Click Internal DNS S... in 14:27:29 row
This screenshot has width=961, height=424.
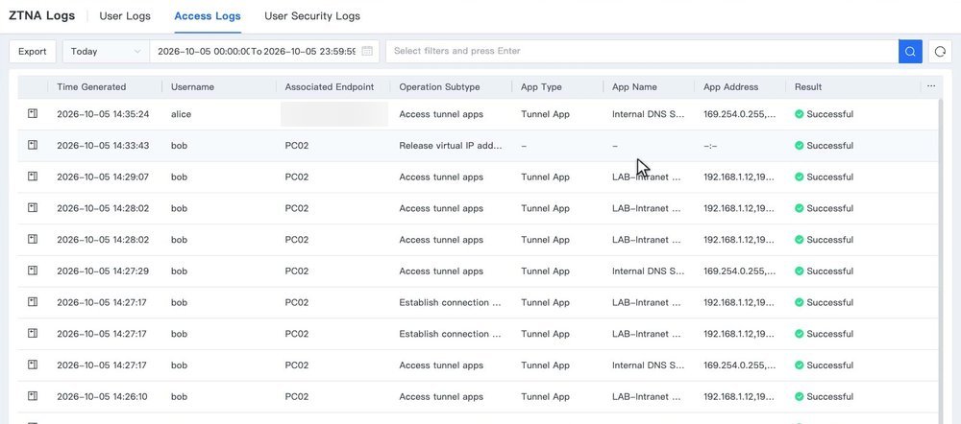648,271
